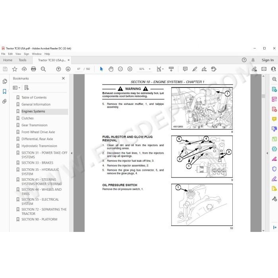
Task: Open Table of Contents bookmark
Action: coord(34,97)
